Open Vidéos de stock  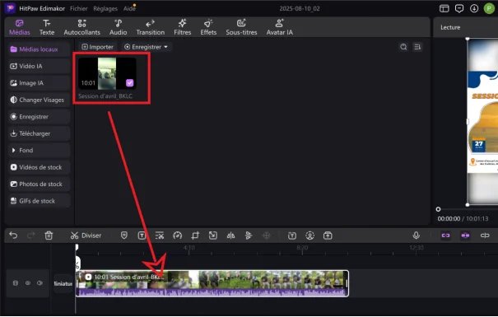39,167
